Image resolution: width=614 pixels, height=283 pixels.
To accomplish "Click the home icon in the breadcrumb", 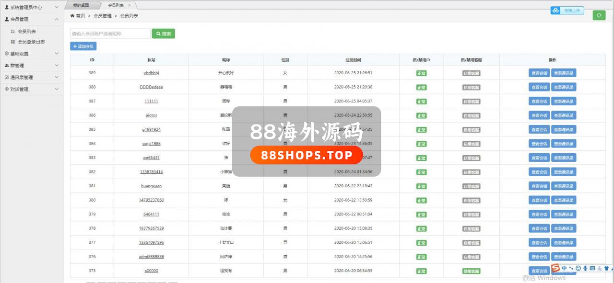I will pos(72,16).
